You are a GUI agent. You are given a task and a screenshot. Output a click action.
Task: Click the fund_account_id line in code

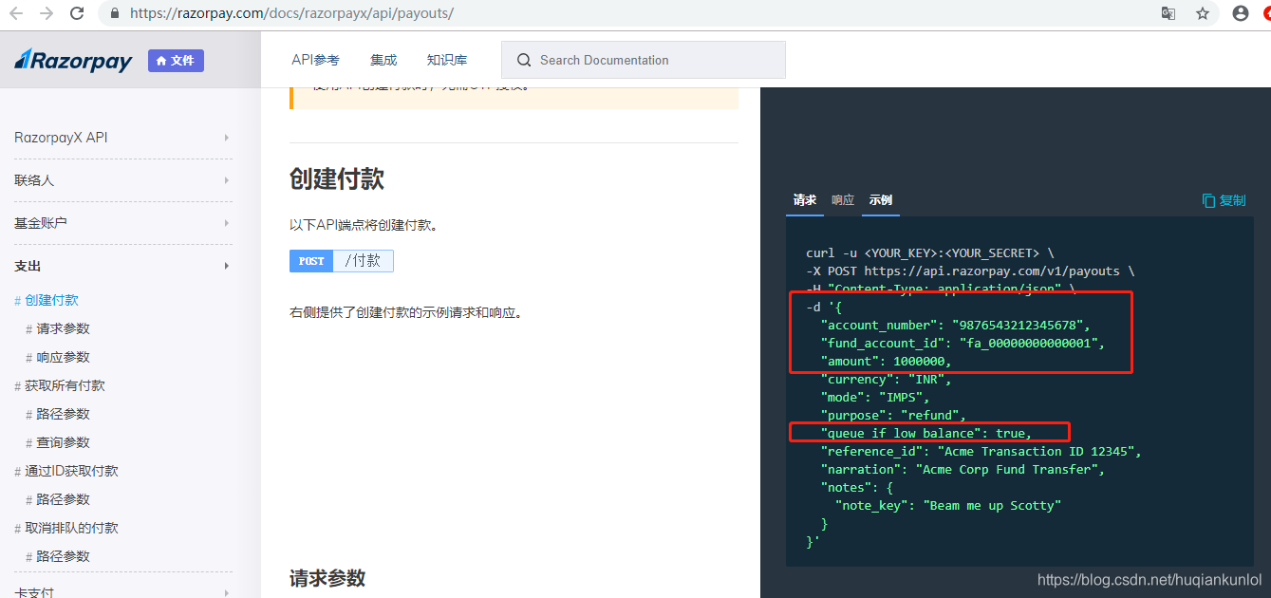[963, 344]
